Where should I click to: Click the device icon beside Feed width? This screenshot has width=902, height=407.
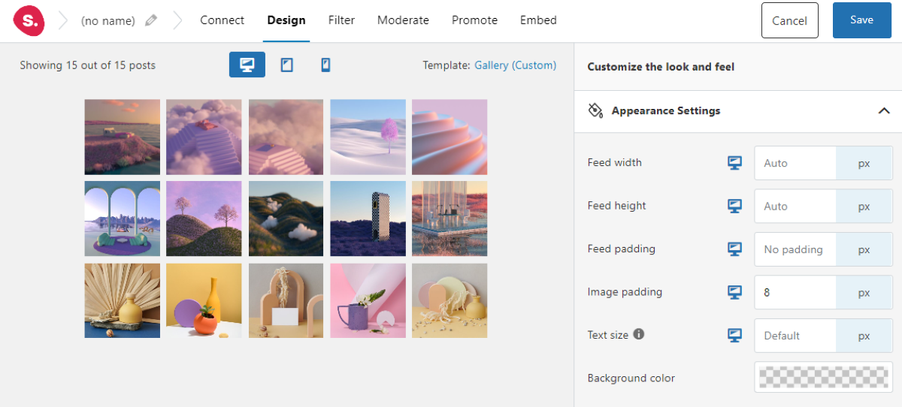pos(734,163)
